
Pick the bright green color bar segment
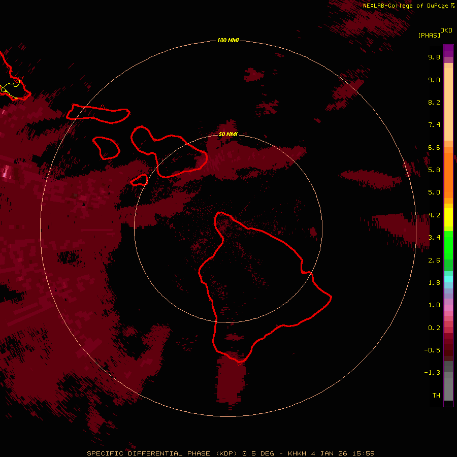point(448,245)
